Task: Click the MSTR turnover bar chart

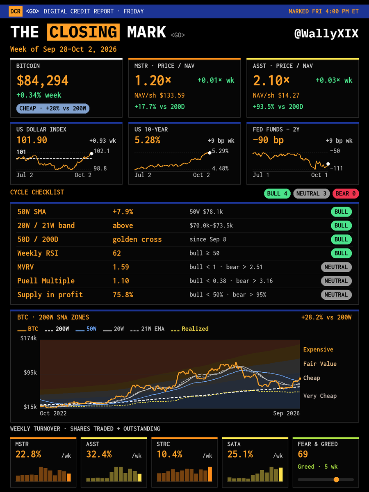Action: pos(43,474)
